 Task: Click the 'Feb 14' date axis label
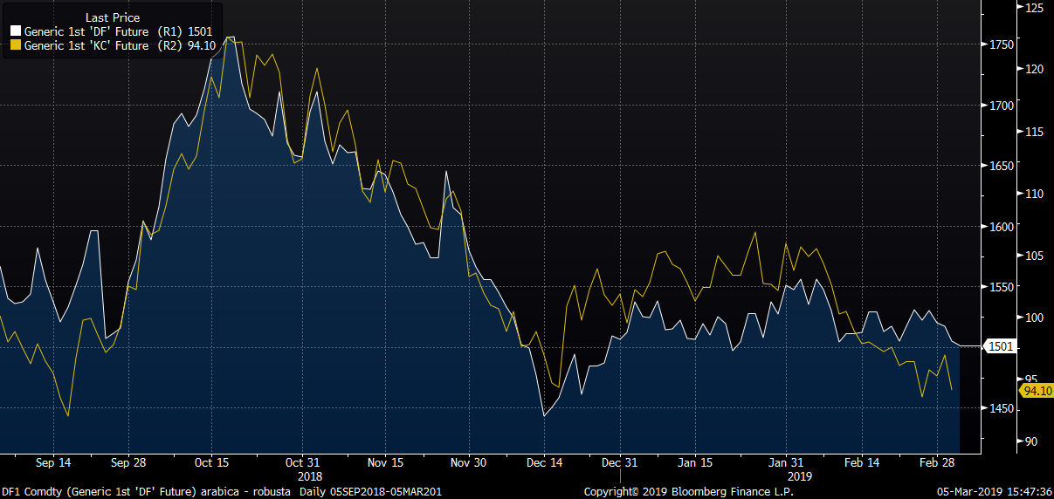click(861, 463)
